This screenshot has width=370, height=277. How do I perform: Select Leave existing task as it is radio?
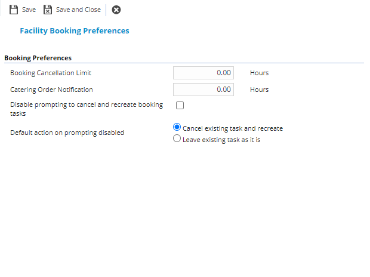pyautogui.click(x=177, y=138)
